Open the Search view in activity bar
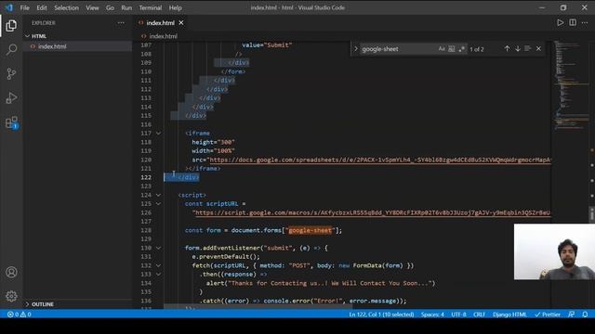 11,49
